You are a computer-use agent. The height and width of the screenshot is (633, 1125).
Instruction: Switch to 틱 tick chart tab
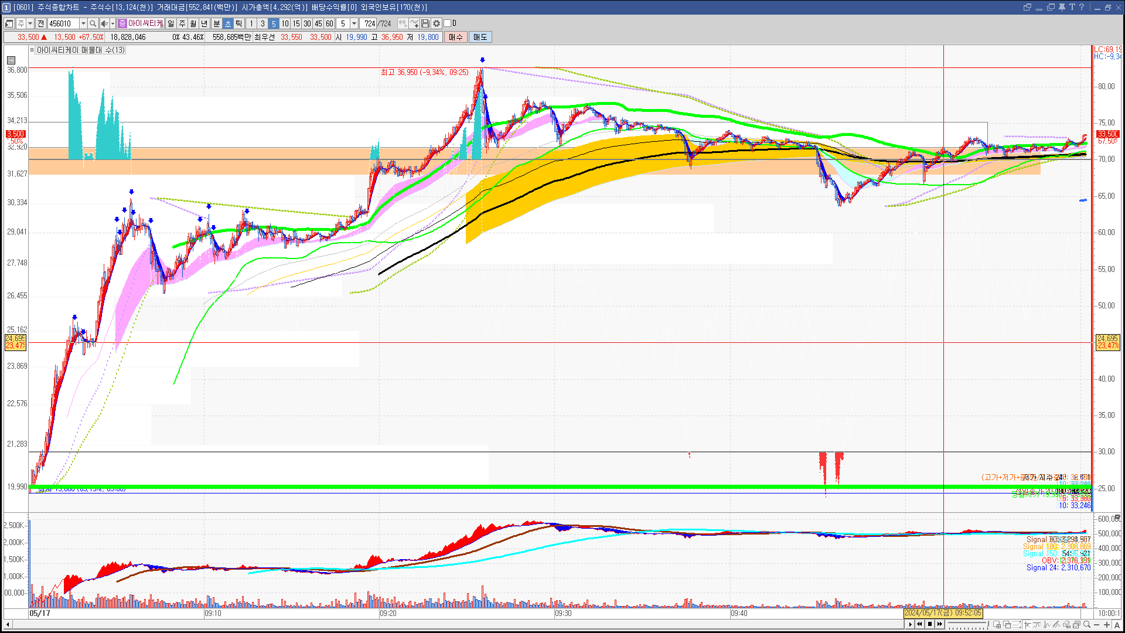(x=239, y=23)
